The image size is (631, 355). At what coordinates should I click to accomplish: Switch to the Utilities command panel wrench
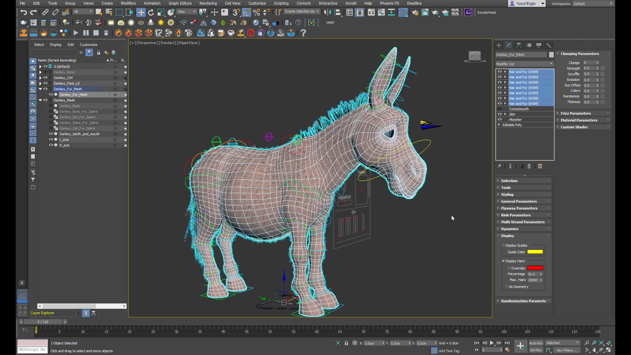tap(549, 45)
